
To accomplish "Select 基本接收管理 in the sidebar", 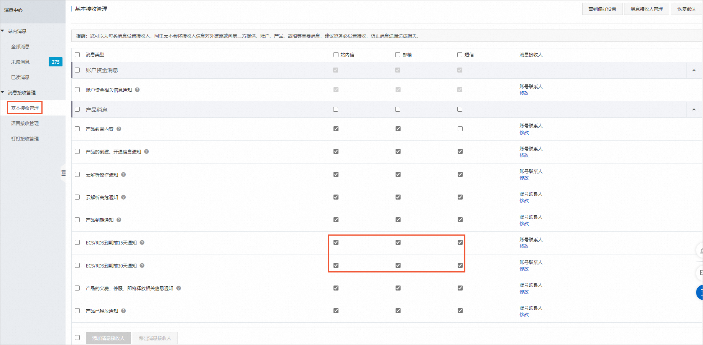I will click(x=25, y=108).
